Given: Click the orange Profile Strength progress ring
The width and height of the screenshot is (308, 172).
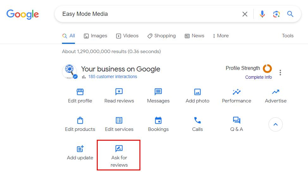Looking at the screenshot, I should [x=267, y=69].
